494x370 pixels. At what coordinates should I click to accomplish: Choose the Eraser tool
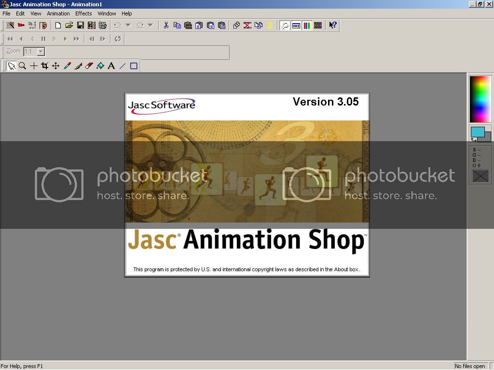89,66
